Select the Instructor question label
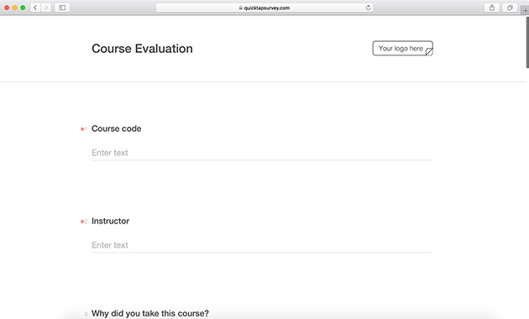The width and height of the screenshot is (529, 319). [110, 221]
